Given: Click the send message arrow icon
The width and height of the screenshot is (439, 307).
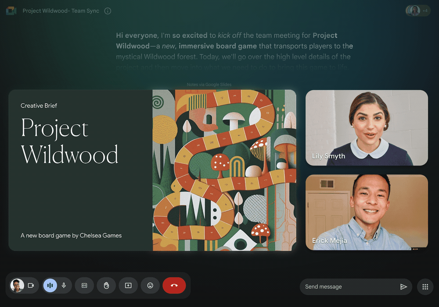Looking at the screenshot, I should [403, 287].
